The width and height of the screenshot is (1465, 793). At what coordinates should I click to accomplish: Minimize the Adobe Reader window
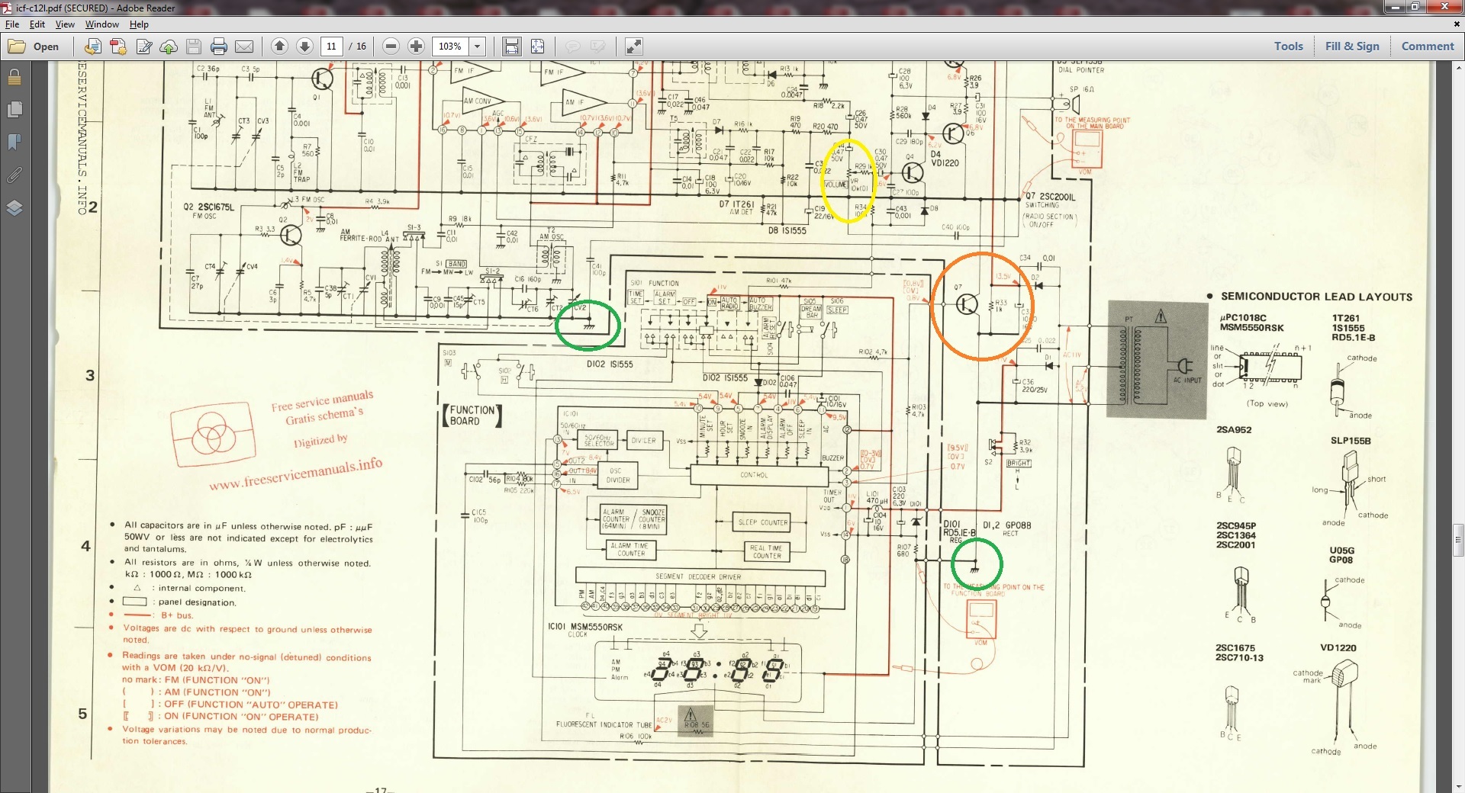1396,7
